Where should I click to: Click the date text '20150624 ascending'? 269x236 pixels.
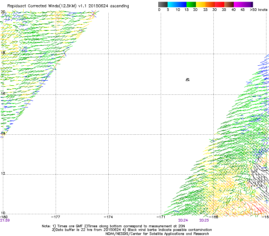point(109,6)
